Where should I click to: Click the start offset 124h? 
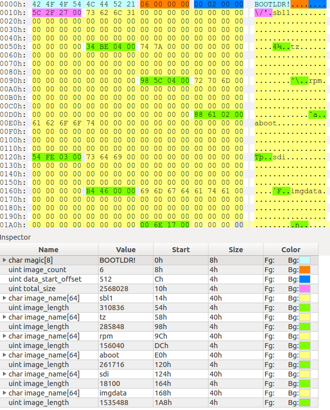(163, 374)
